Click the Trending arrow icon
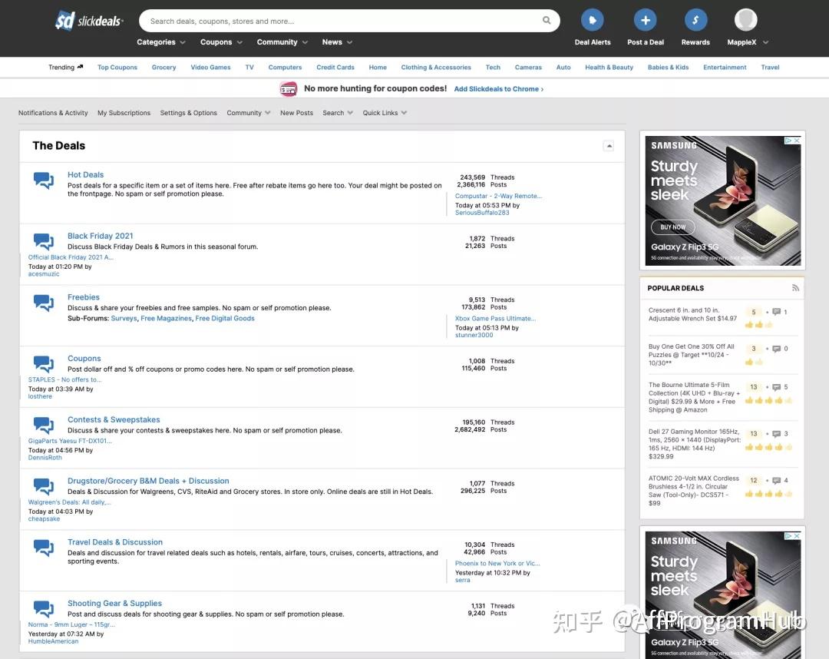This screenshot has width=829, height=659. [80, 67]
